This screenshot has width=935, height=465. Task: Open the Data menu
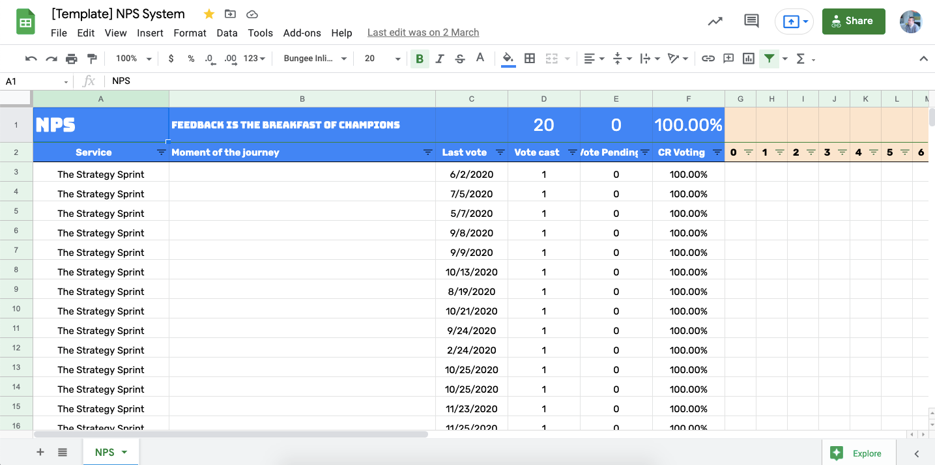[227, 33]
